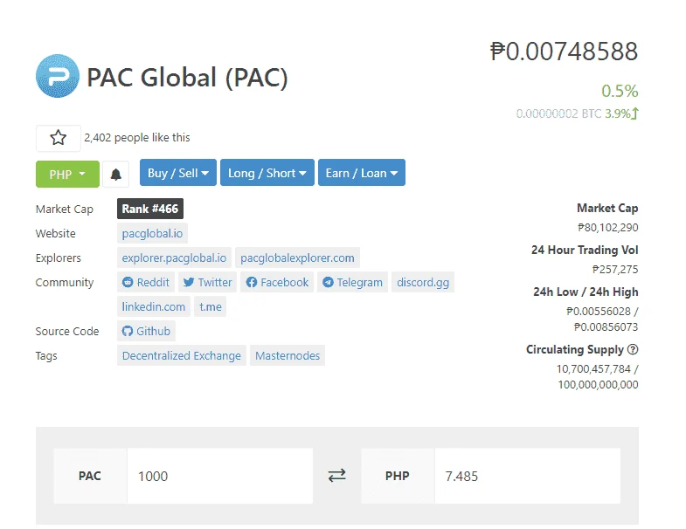The width and height of the screenshot is (686, 529).
Task: Visit the Reddit community link
Action: pos(146,283)
